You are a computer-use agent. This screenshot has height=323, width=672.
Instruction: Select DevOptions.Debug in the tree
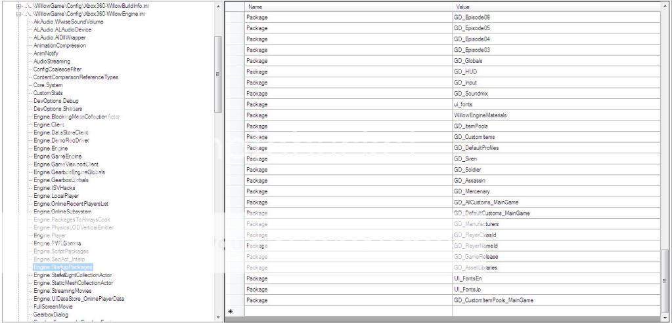coord(56,102)
